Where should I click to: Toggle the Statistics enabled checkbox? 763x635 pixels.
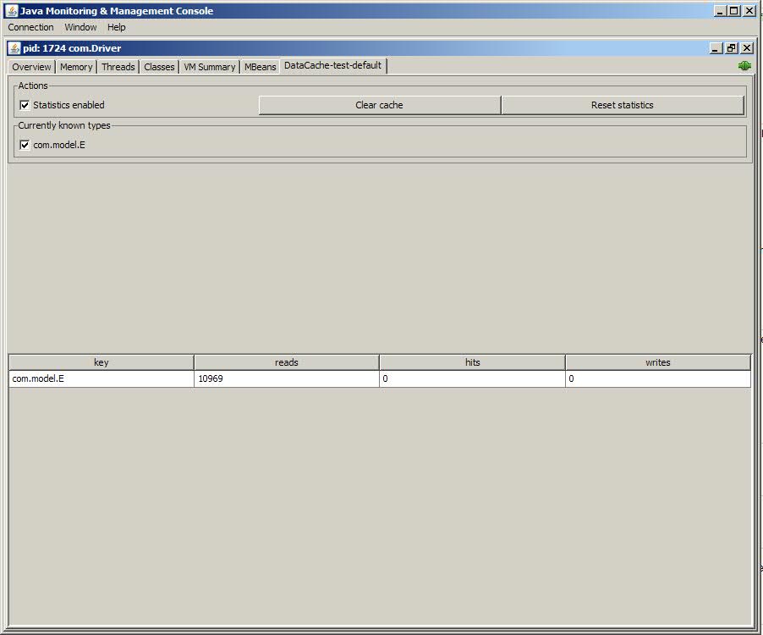click(x=25, y=105)
